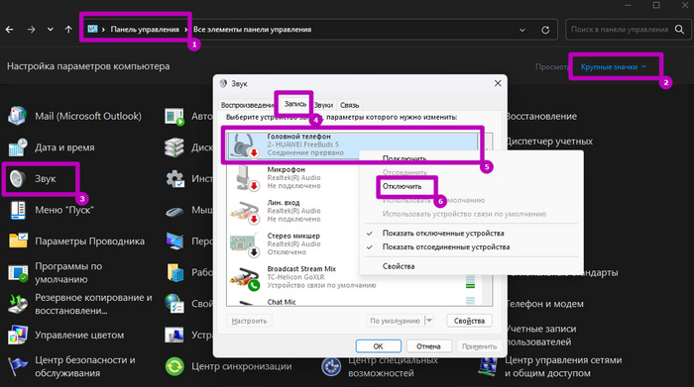Open Резервное копирование и восстановление icon
This screenshot has height=387, width=694.
[18, 304]
